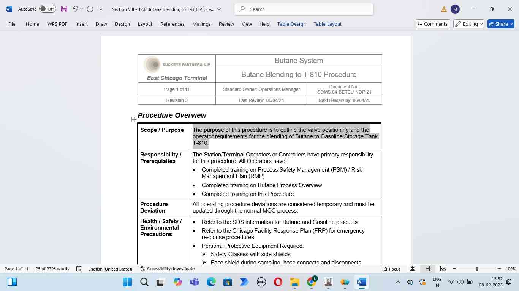
Task: Open the File menu
Action: (x=12, y=24)
